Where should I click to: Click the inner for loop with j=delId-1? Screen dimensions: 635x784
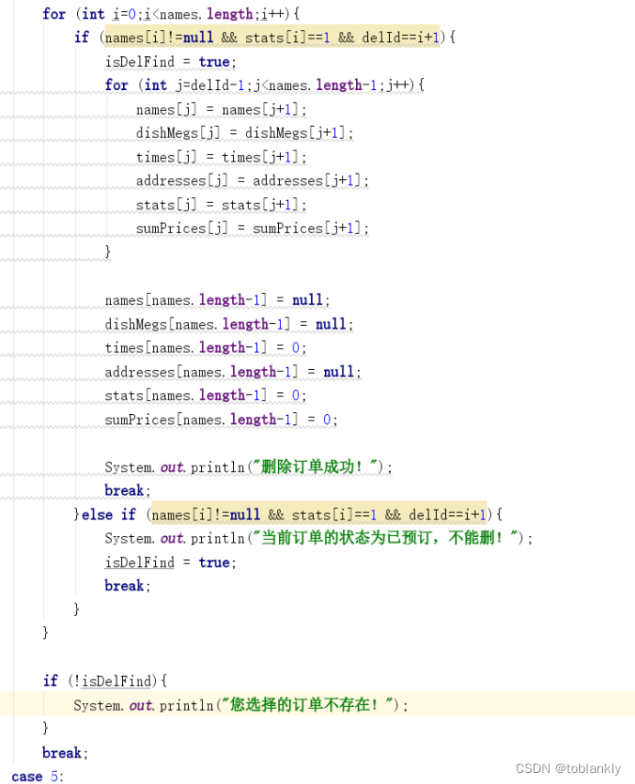coord(264,85)
